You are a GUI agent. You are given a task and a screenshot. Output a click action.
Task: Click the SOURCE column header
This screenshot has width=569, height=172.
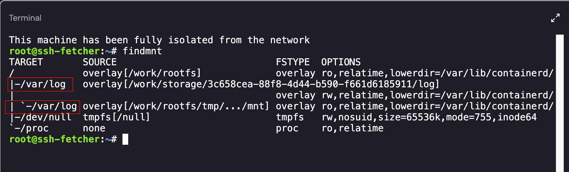click(x=100, y=62)
